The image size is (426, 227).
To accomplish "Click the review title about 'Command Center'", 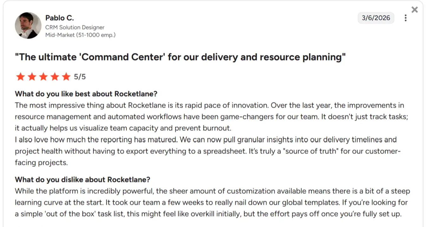I will point(180,57).
